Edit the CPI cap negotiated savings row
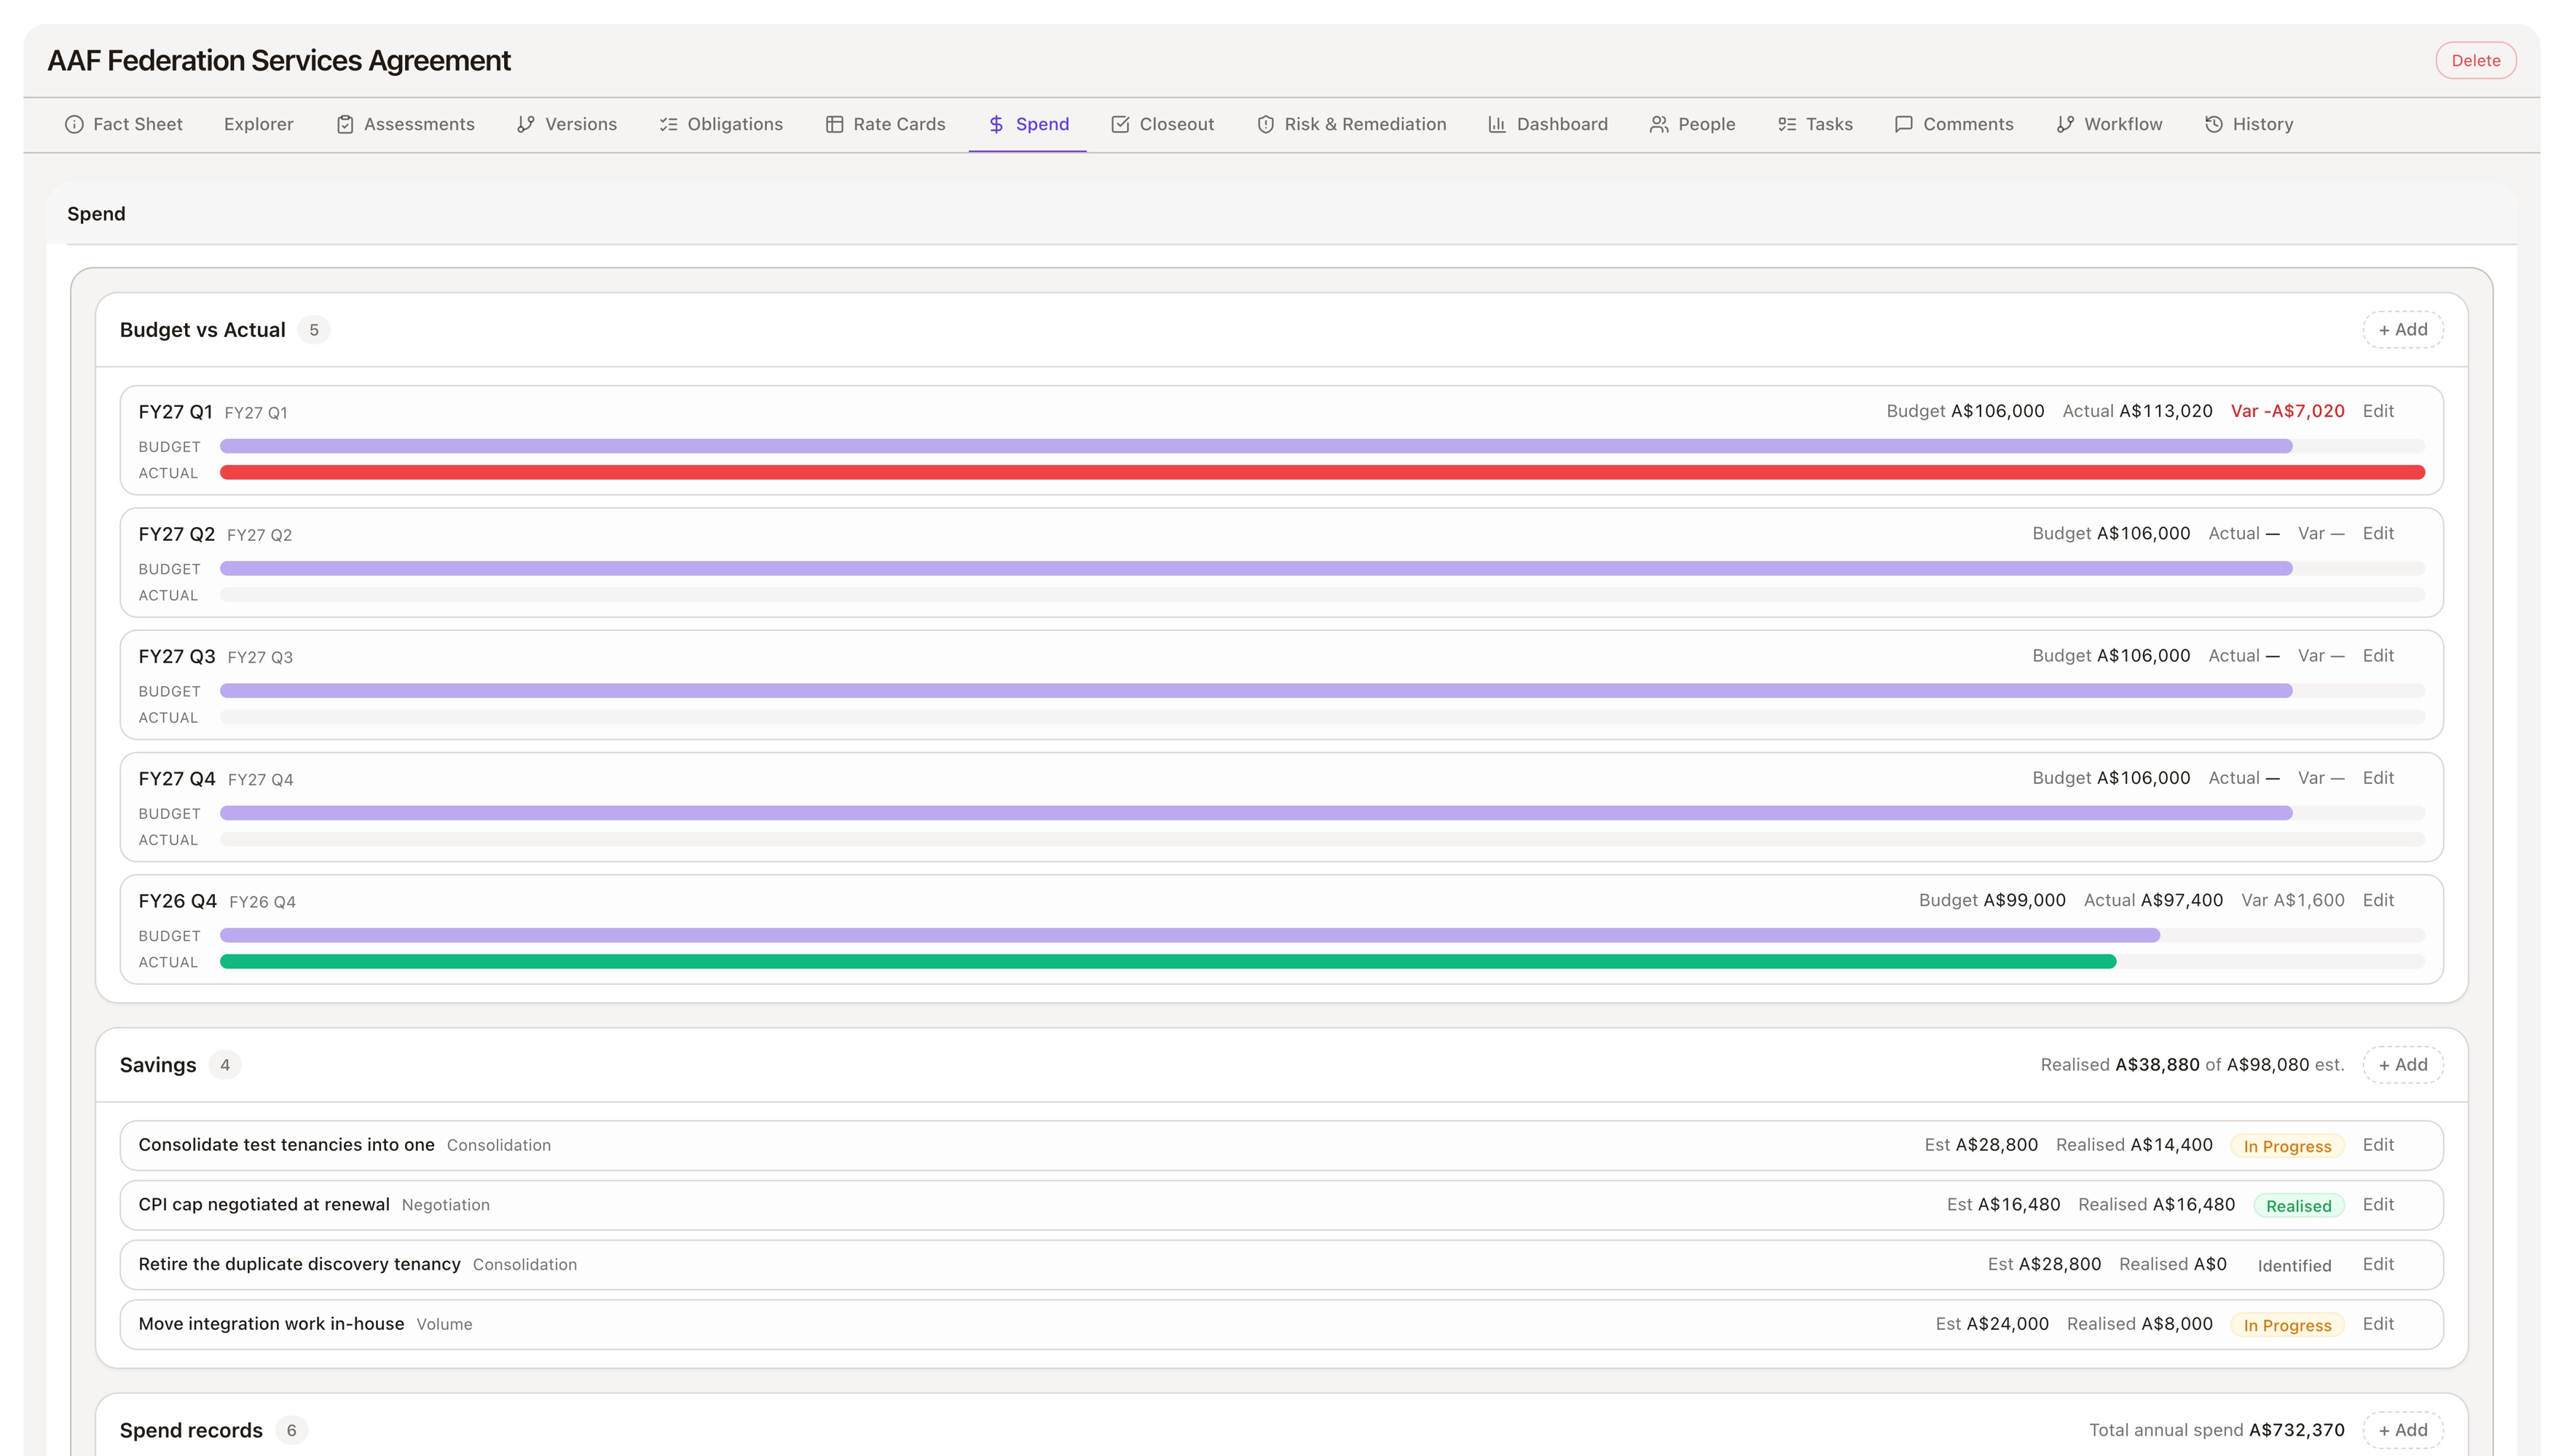Screen dimensions: 2564x1456 2378,1204
